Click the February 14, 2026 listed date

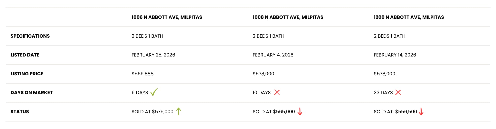tap(395, 55)
